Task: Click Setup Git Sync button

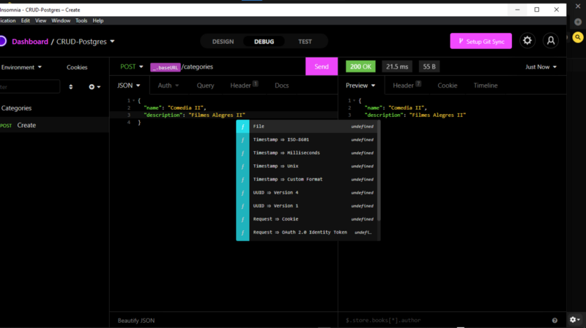Action: [481, 41]
